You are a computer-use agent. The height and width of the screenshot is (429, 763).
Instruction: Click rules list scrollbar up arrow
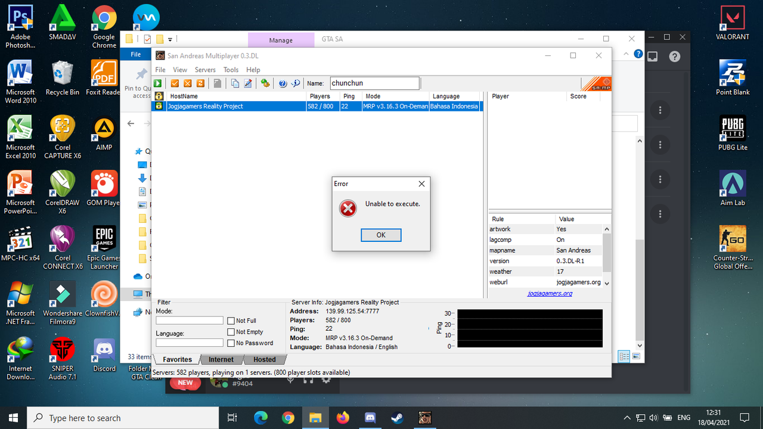[607, 229]
